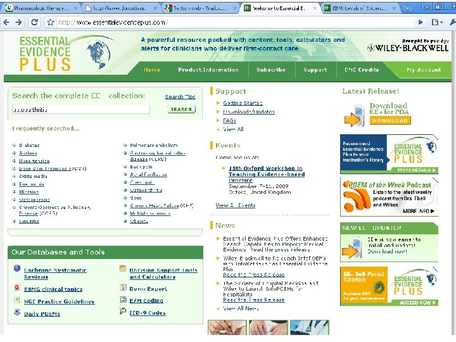The image size is (456, 342).
Task: Open the page menu icon in toolbar
Action: coord(437,22)
